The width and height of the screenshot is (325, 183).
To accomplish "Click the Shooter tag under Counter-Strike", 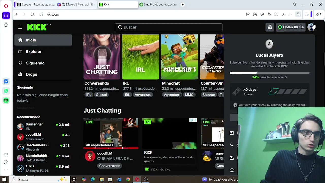I will click(209, 95).
